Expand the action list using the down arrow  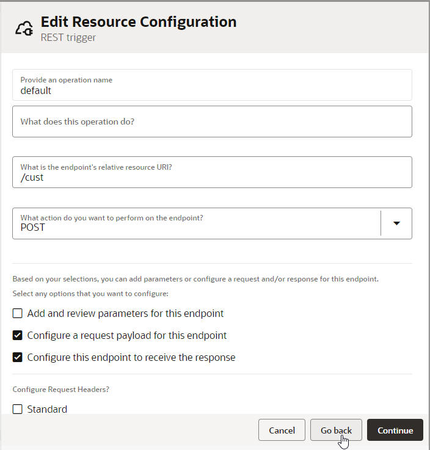coord(396,223)
